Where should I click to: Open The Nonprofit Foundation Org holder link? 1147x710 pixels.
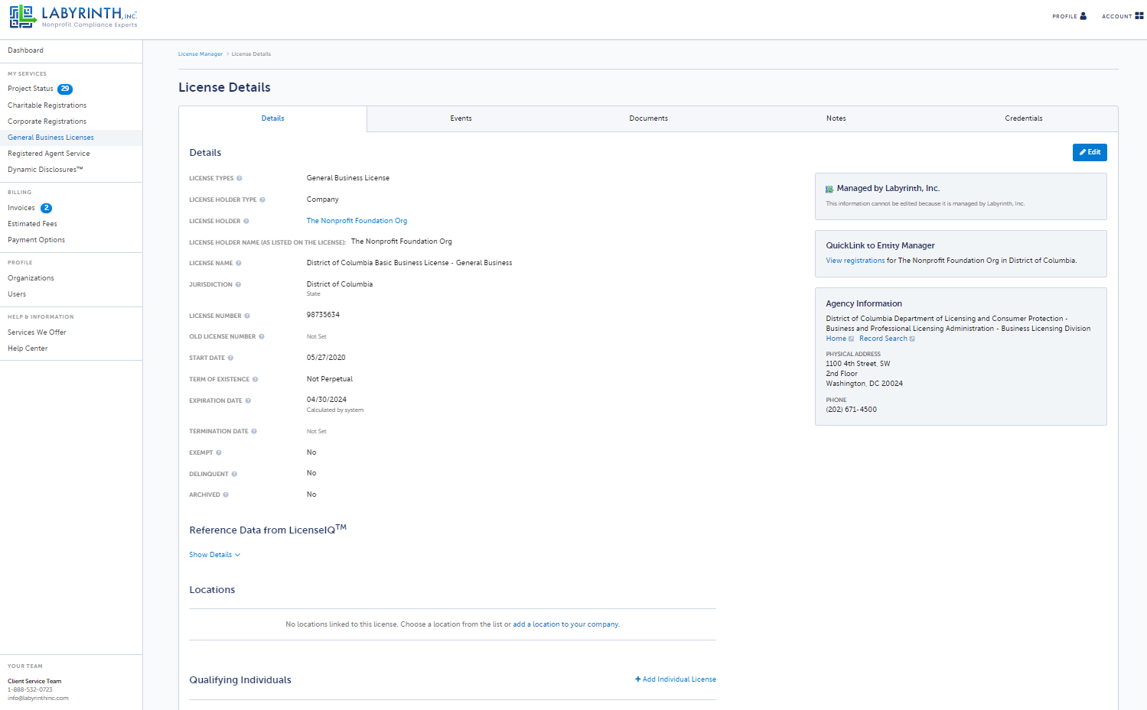(357, 221)
